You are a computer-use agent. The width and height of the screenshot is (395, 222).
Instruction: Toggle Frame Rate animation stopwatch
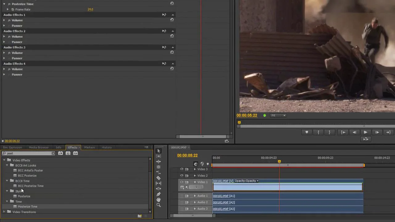click(x=13, y=10)
